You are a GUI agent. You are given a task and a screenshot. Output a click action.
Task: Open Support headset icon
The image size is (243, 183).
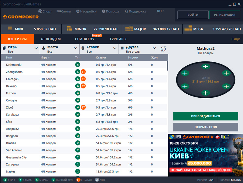point(126,11)
